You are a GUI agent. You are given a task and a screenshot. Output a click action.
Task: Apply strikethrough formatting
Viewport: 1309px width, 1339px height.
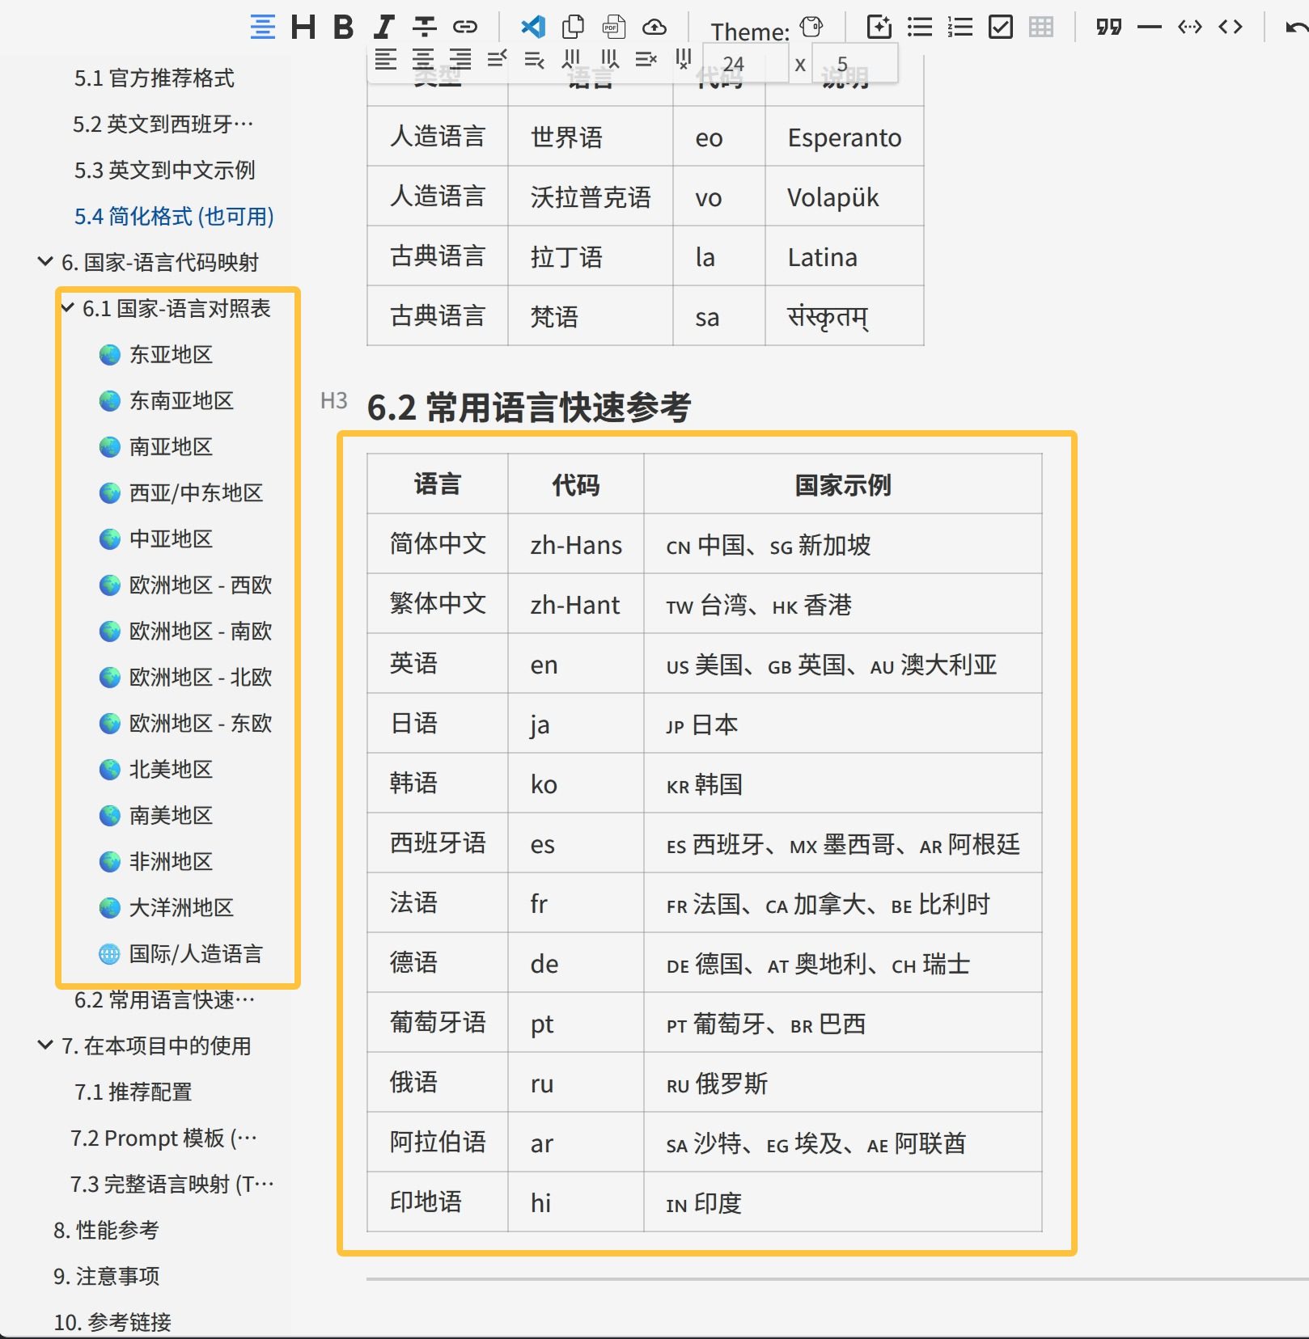(x=424, y=27)
